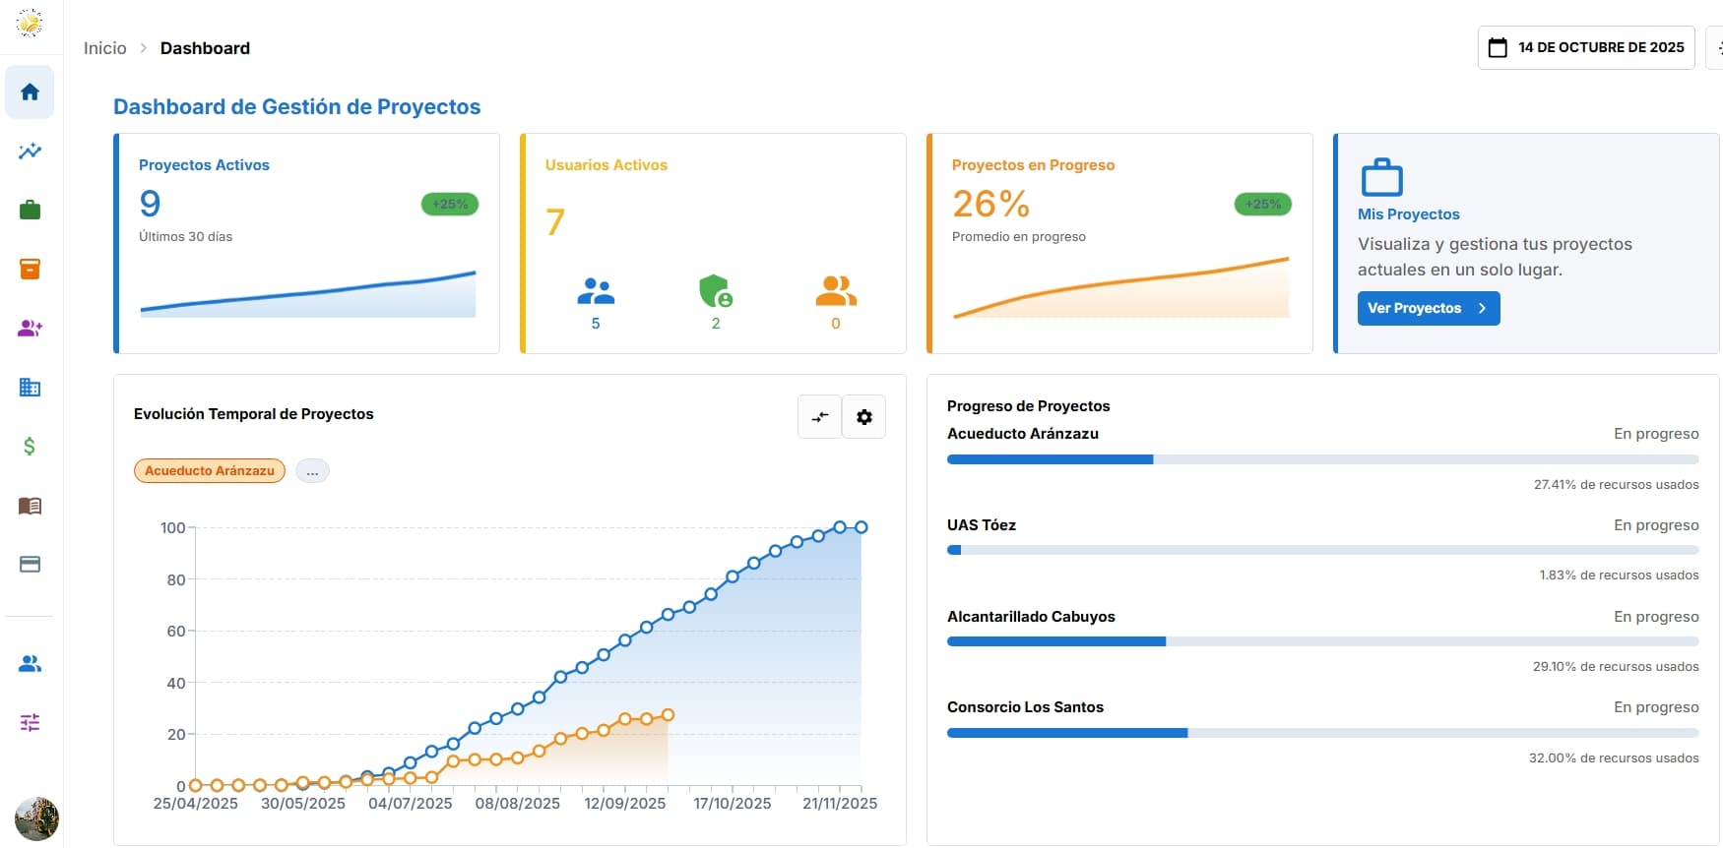Image resolution: width=1723 pixels, height=848 pixels.
Task: Click the app logo at top left
Action: pyautogui.click(x=30, y=23)
